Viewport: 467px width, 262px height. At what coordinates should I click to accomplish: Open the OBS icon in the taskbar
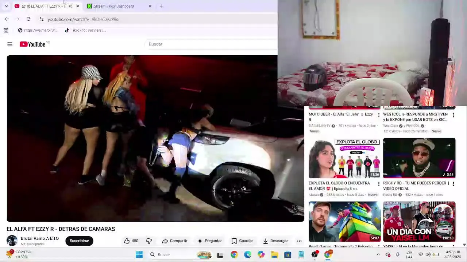pos(314,255)
